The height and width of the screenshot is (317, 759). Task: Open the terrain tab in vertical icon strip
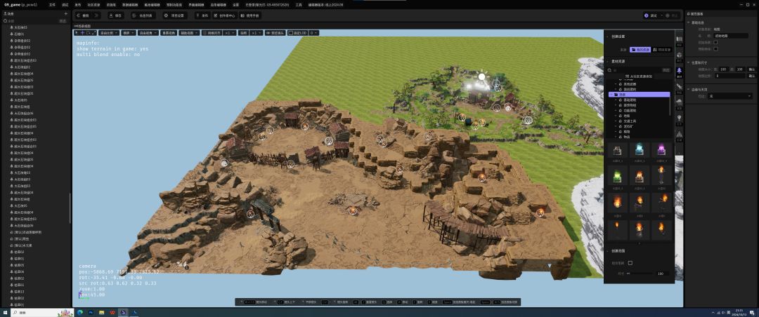(x=679, y=39)
